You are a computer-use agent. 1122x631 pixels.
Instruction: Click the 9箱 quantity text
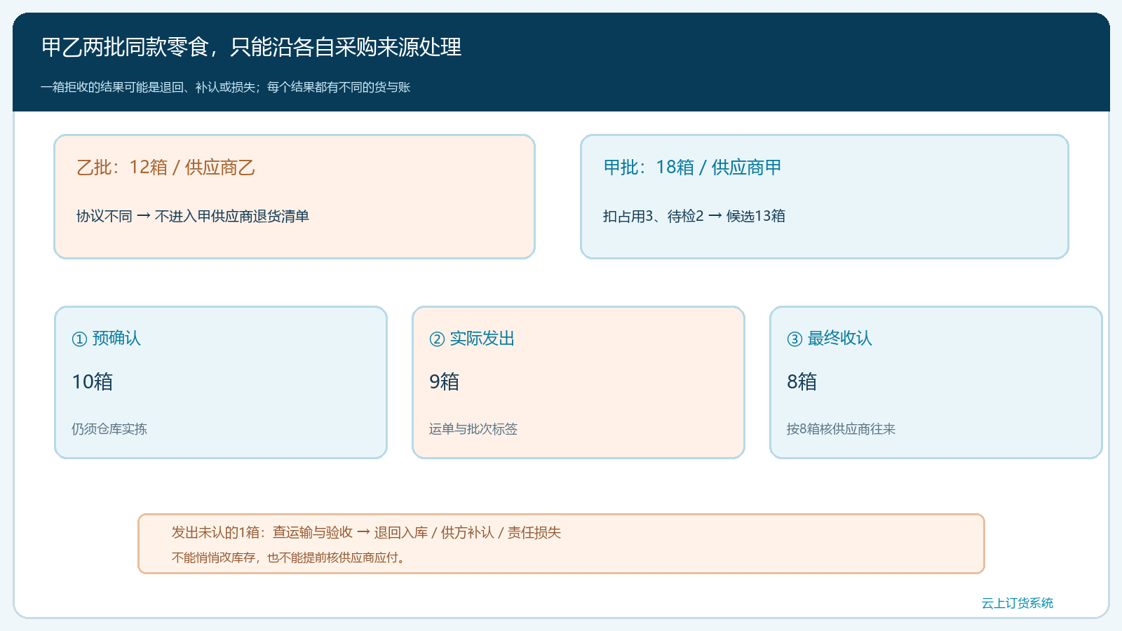click(445, 381)
